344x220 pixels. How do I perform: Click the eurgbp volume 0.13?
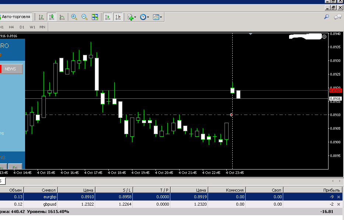click(18, 197)
